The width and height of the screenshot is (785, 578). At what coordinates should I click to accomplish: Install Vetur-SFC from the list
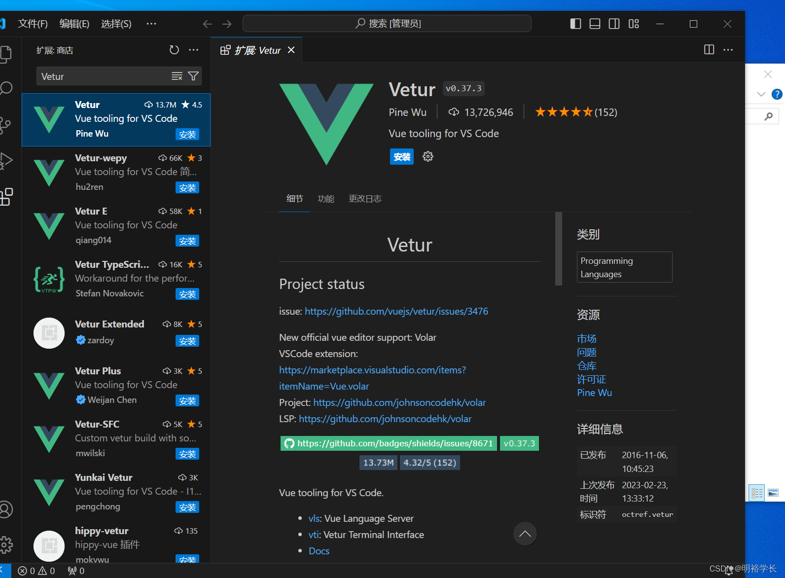click(187, 454)
